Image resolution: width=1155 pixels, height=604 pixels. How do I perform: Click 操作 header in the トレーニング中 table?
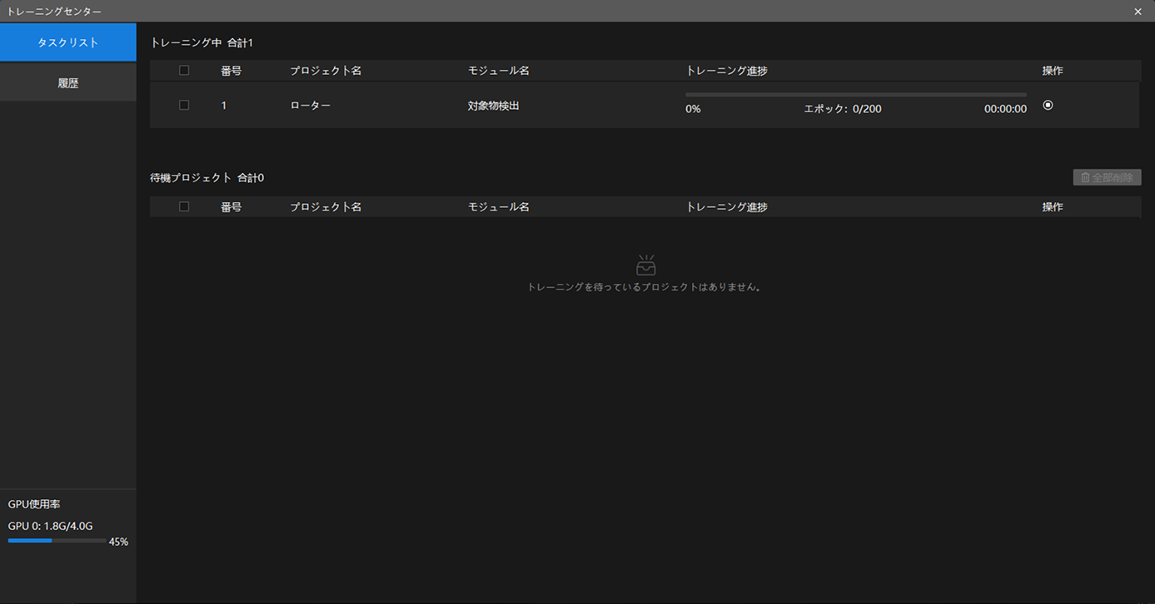click(1053, 71)
